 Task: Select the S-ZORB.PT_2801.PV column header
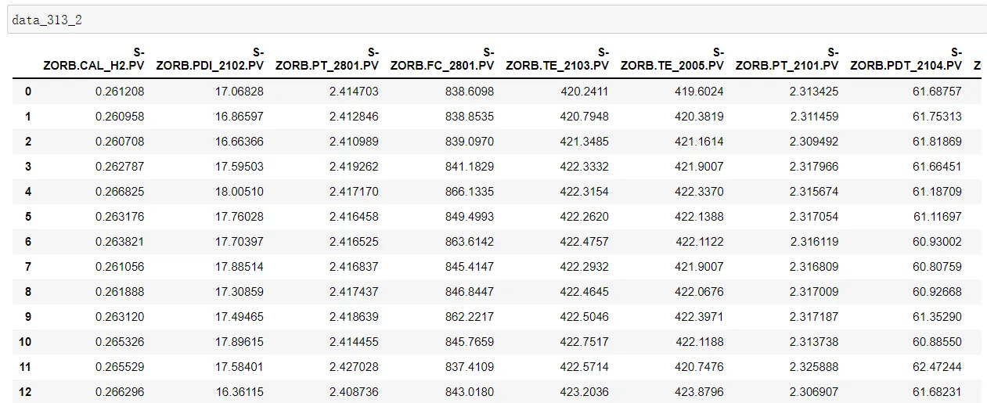coord(327,59)
